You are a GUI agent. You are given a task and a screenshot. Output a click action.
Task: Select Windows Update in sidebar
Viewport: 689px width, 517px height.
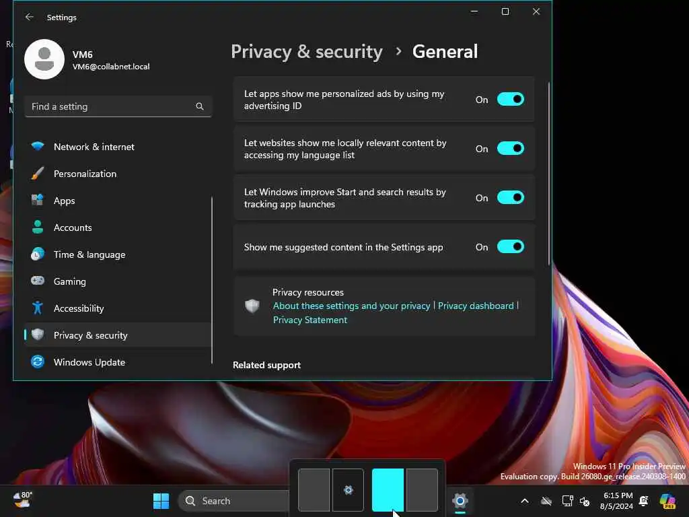click(x=118, y=362)
